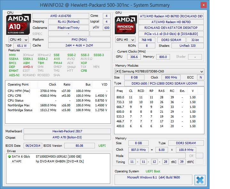The image size is (230, 189).
Task: Expand the Samsung M378B1G73DB0-CK0 memory module dropdown
Action: pyautogui.click(x=159, y=71)
